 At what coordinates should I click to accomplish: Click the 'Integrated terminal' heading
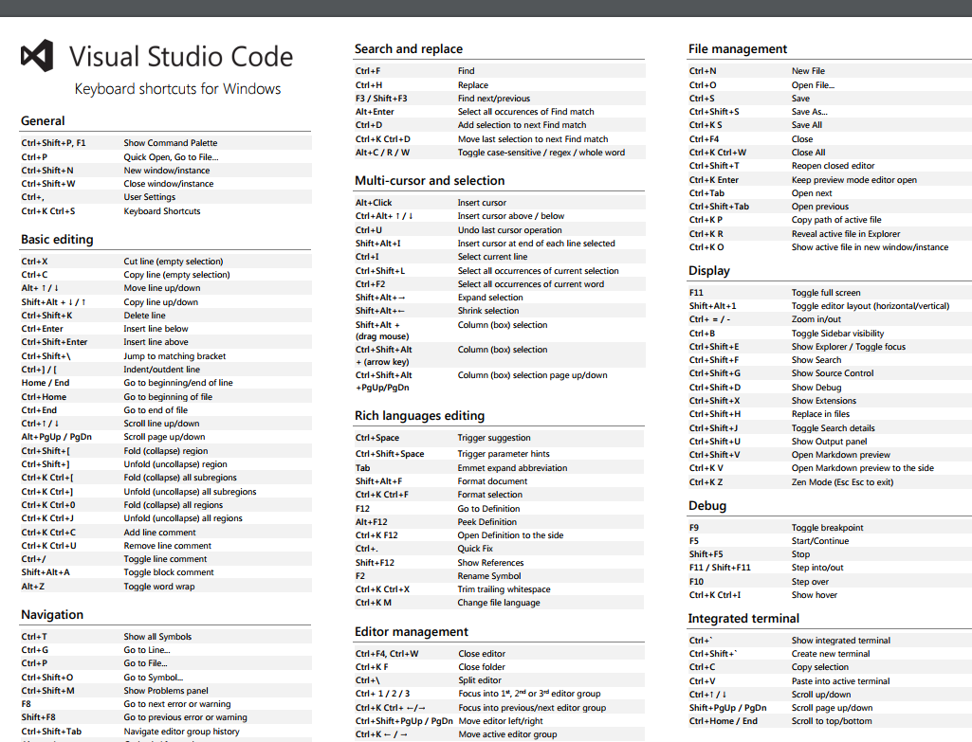(x=743, y=619)
